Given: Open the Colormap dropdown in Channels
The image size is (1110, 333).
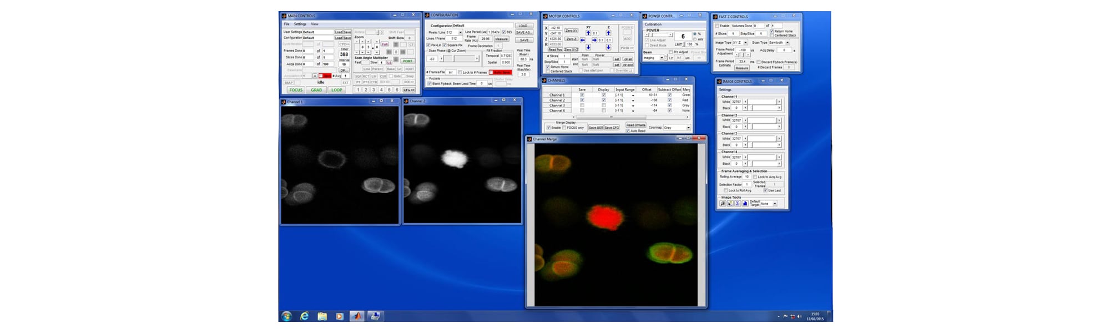Looking at the screenshot, I should coord(688,128).
